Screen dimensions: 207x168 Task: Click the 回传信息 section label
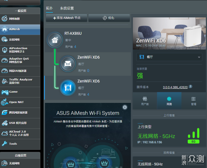coord(169,153)
